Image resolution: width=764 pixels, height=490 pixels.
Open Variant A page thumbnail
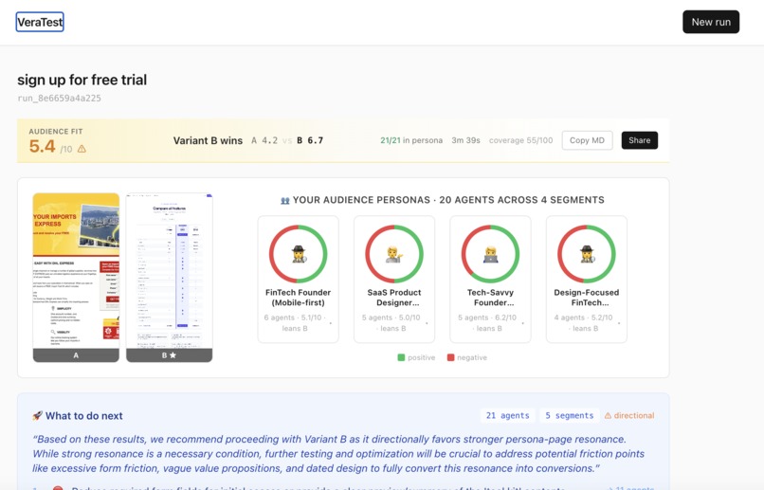76,277
